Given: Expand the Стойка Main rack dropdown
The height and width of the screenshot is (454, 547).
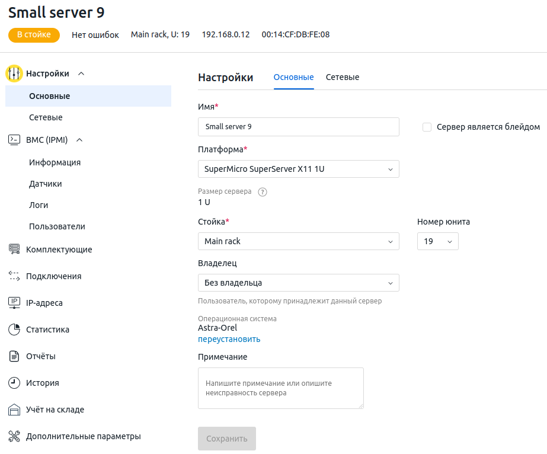Looking at the screenshot, I should point(298,241).
